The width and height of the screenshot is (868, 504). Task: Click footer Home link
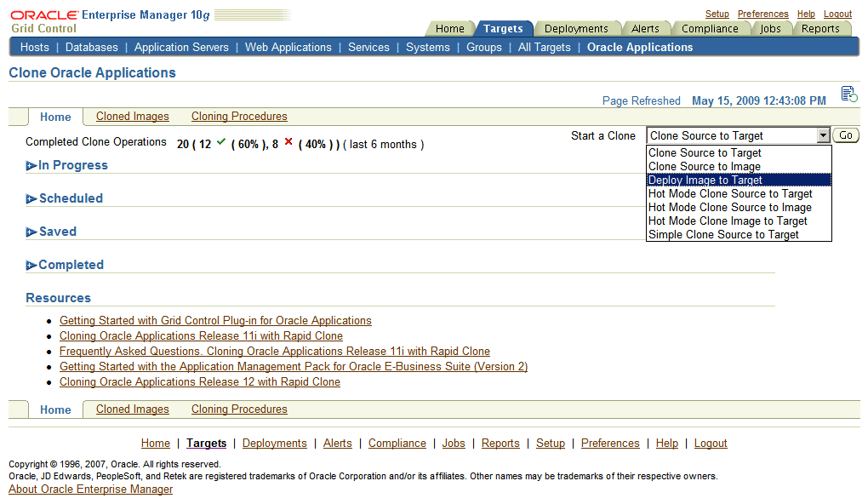(156, 443)
